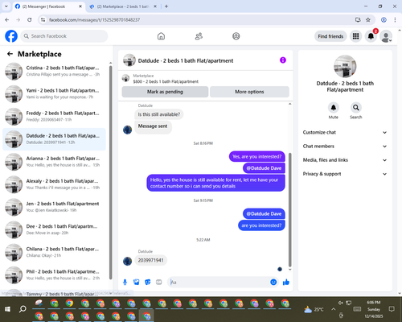Viewport: 402px width, 322px height.
Task: Show hidden system tray icons chevron
Action: click(333, 309)
